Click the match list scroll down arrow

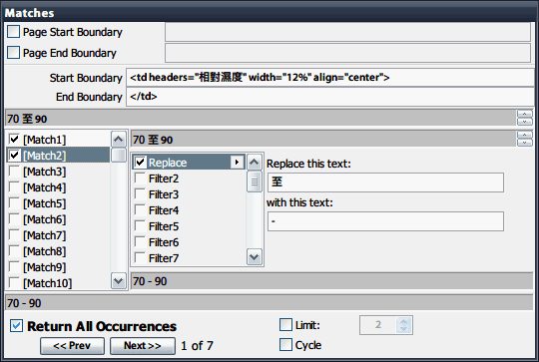click(118, 281)
